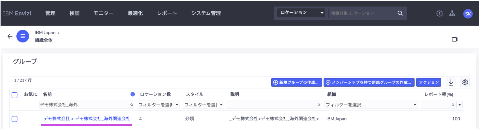
Task: Sort by the 組織 column header
Action: [x=331, y=94]
